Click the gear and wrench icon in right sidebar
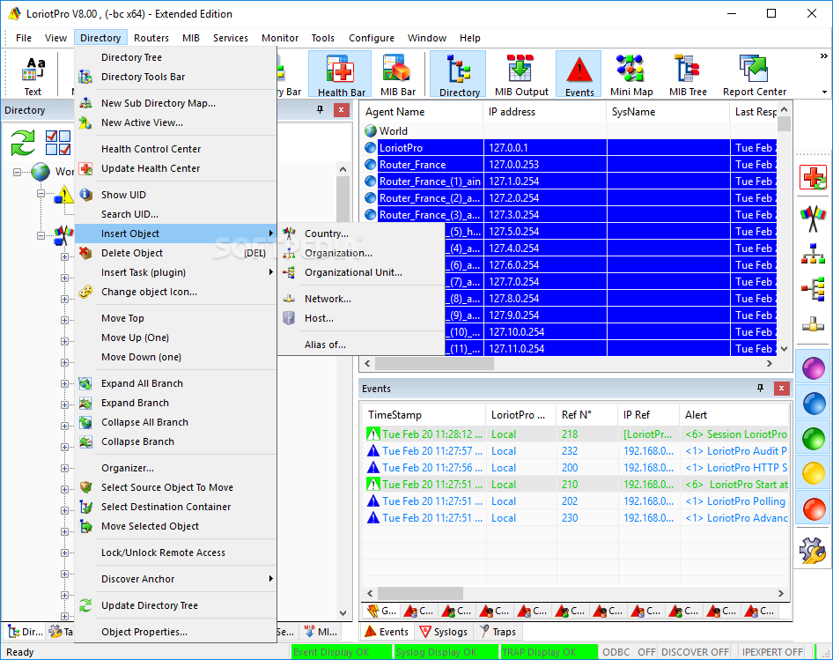The width and height of the screenshot is (833, 660). pyautogui.click(x=813, y=551)
